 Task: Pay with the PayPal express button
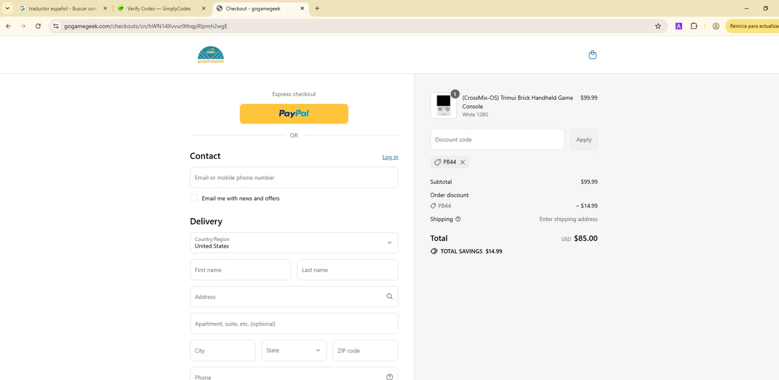pos(294,114)
